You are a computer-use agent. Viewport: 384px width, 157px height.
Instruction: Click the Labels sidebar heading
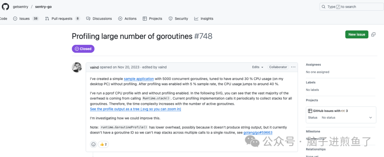pos(310,82)
